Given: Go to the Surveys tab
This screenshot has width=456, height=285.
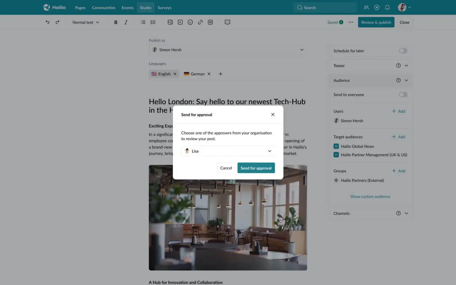Looking at the screenshot, I should click(164, 7).
